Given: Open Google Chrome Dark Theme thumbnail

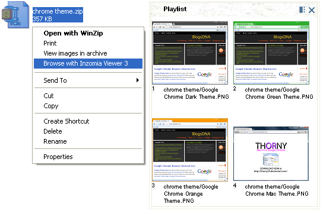Looking at the screenshot, I should (190, 53).
